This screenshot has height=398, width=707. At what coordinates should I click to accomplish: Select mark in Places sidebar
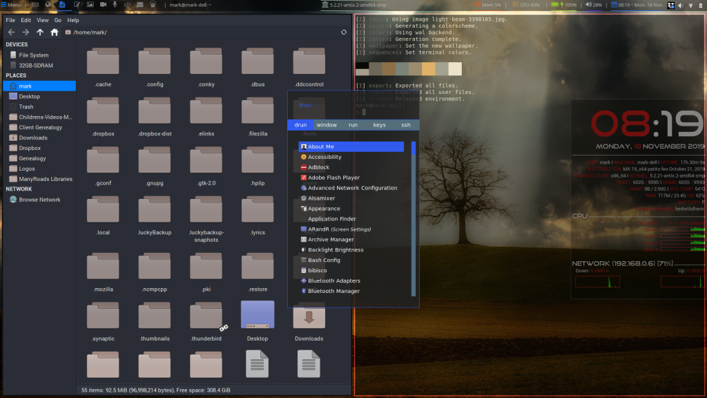tap(39, 86)
